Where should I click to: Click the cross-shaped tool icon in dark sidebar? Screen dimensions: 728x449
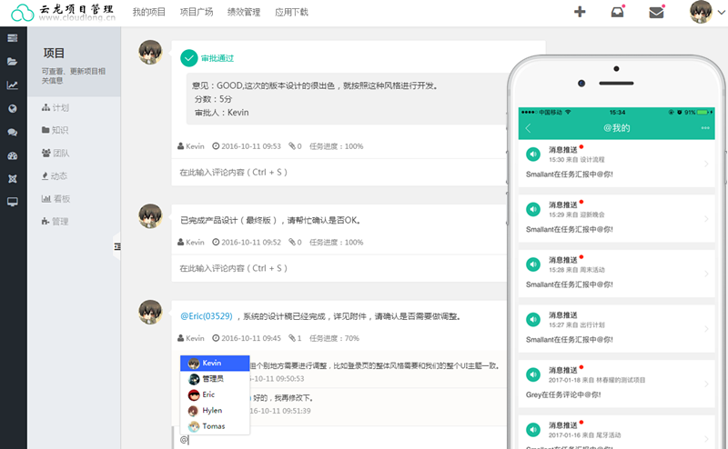[13, 179]
